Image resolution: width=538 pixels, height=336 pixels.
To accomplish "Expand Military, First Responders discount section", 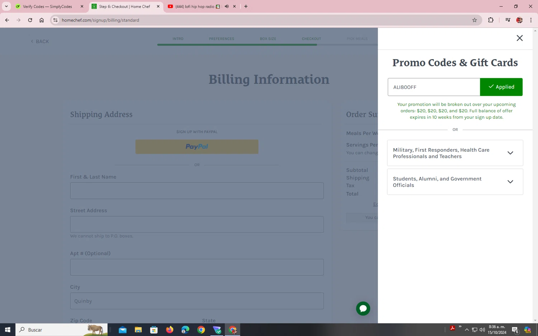I will pyautogui.click(x=455, y=153).
